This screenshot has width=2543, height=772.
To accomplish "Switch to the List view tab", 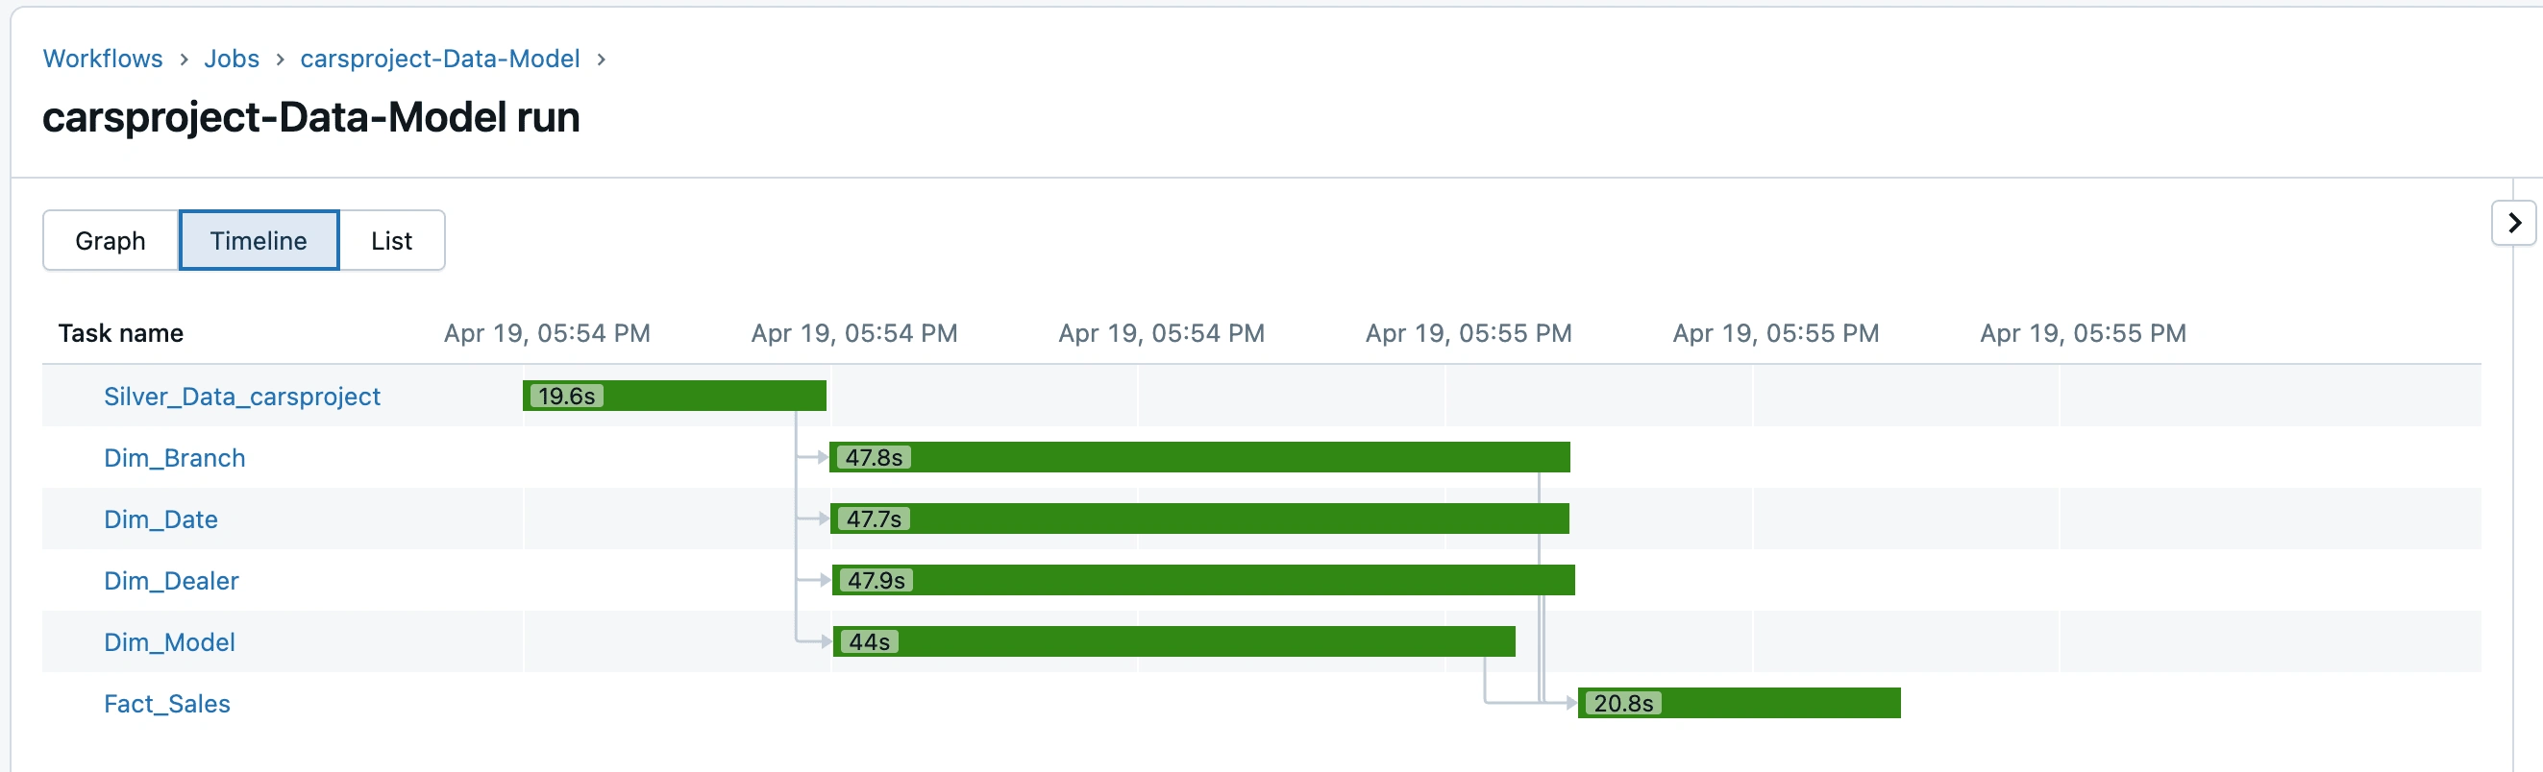I will (391, 241).
